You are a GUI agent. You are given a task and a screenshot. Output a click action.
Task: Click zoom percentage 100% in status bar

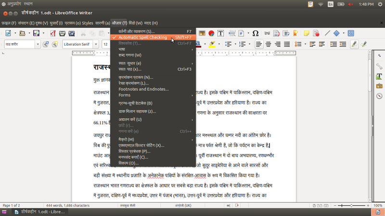(378, 205)
